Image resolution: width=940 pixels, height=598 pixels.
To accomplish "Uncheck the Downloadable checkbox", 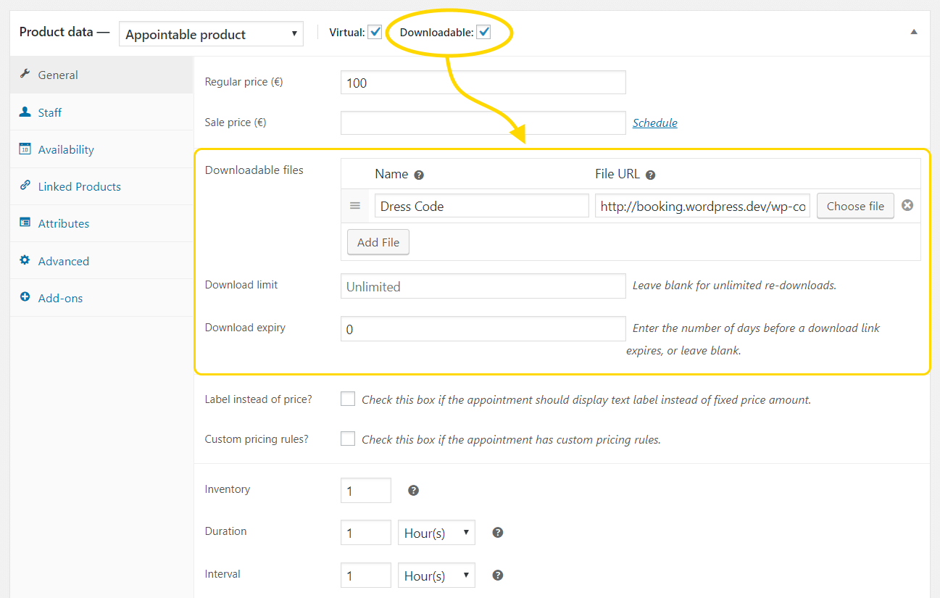I will coord(483,32).
